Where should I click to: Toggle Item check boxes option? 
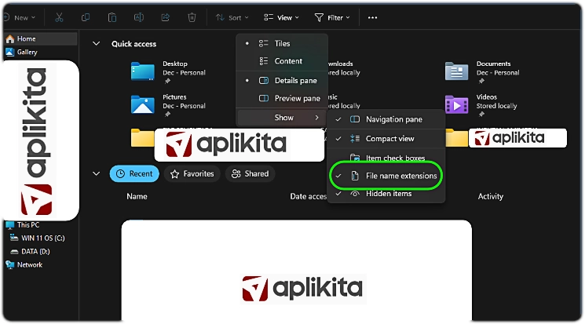tap(386, 158)
